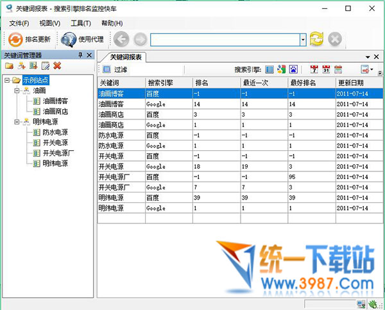
Task: Click the 排名 column header
Action: click(215, 83)
